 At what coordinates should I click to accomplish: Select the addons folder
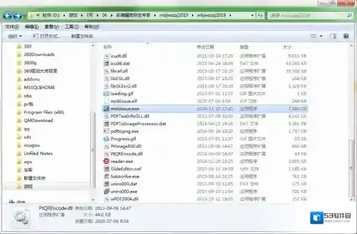coord(32,79)
